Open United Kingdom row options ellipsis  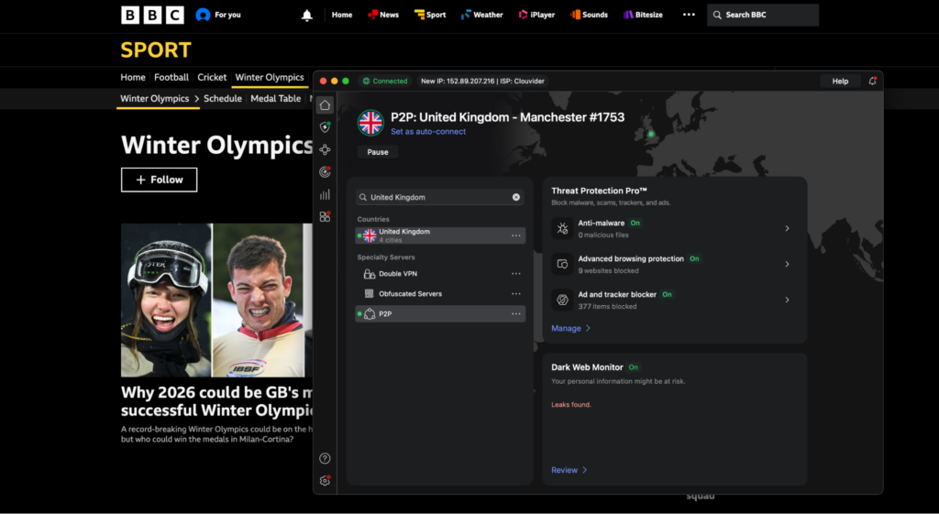pyautogui.click(x=516, y=235)
